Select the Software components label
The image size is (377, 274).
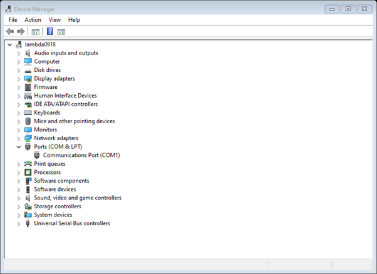61,181
